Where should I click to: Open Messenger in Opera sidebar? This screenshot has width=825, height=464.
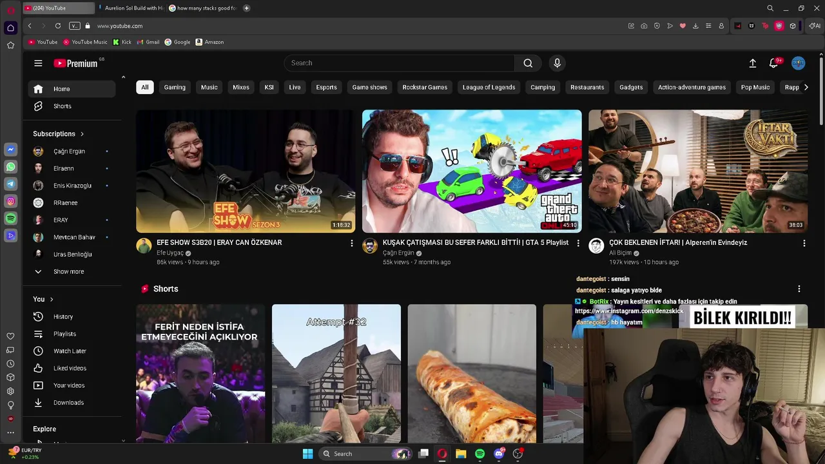[10, 150]
